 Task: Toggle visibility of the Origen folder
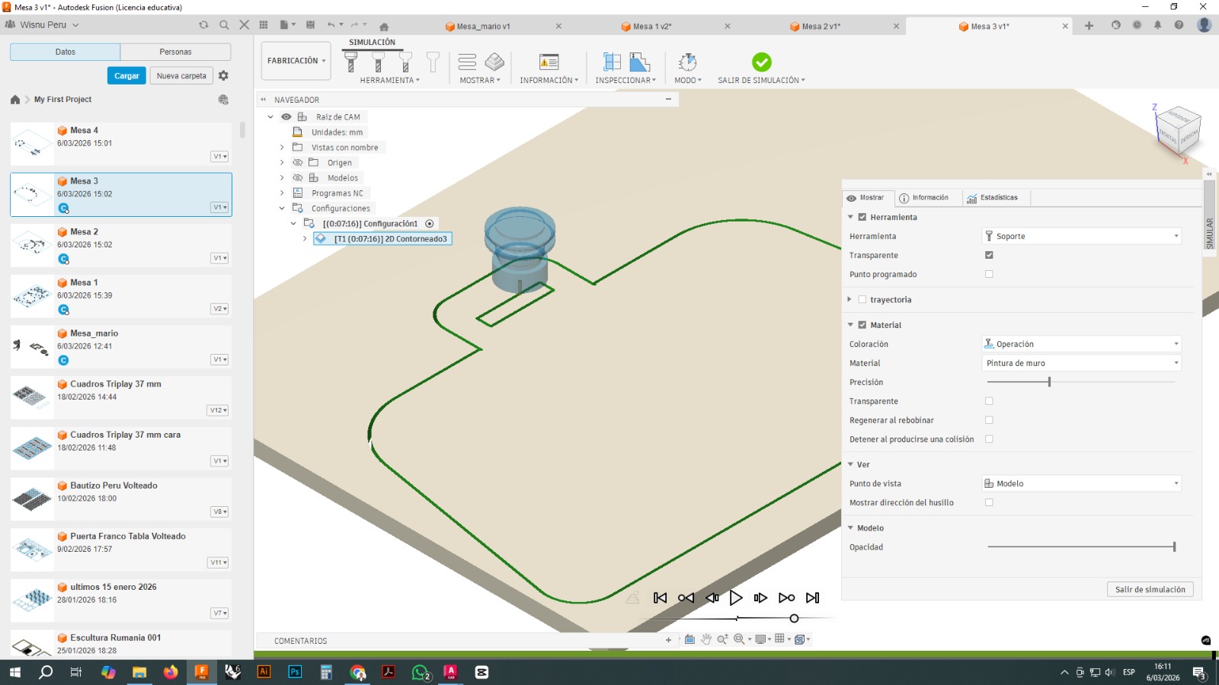tap(297, 162)
